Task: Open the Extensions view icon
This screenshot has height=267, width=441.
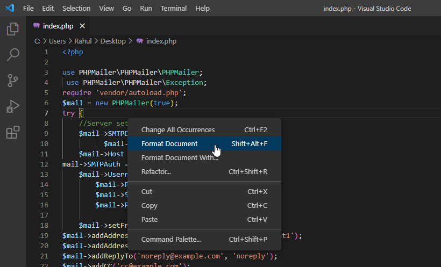Action: (13, 132)
